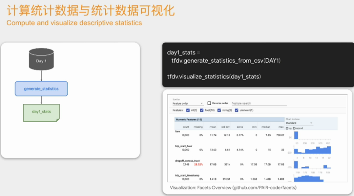Viewport: 354px width, 196px height.
Task: Click the tfdv.visualize_statistics(day1_stats) code line
Action: [214, 77]
